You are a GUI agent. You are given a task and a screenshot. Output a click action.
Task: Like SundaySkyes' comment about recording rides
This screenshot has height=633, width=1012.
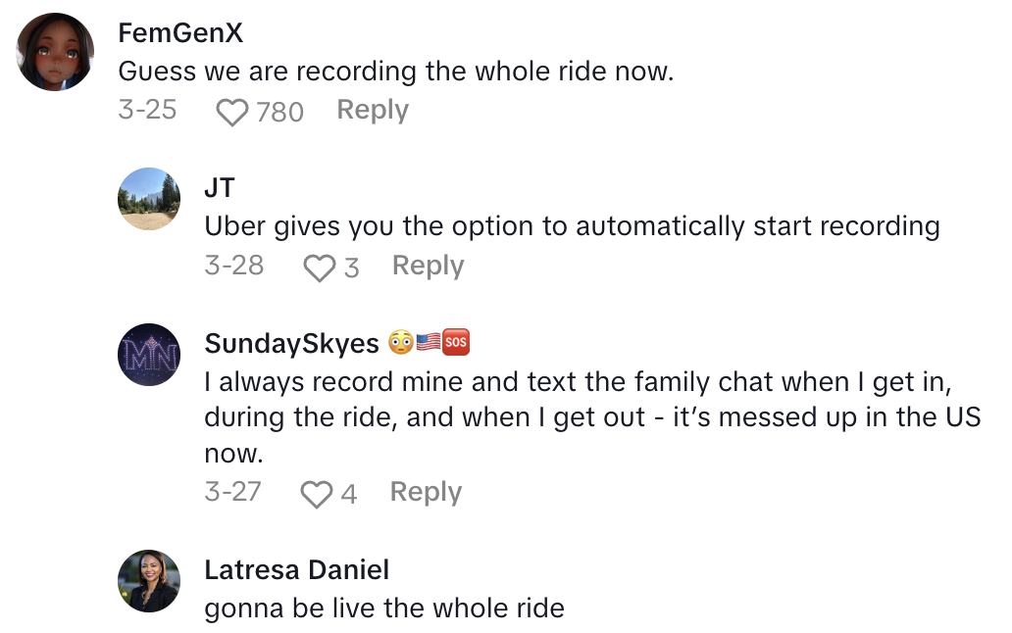pyautogui.click(x=318, y=493)
